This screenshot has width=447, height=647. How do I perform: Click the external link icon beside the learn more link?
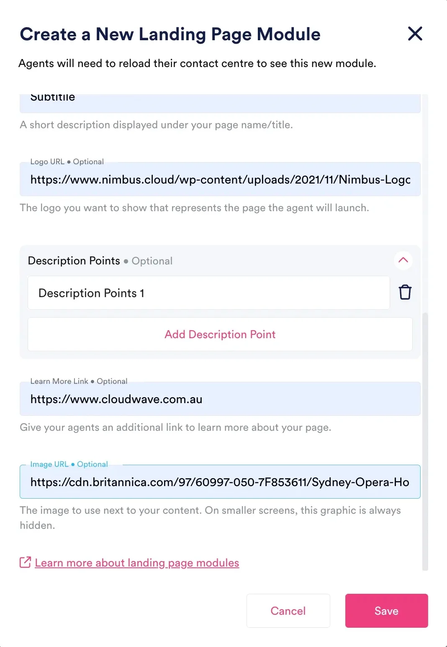pos(25,562)
